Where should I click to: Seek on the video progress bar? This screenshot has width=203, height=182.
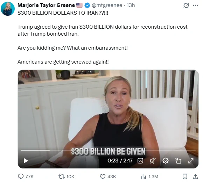[108, 150]
